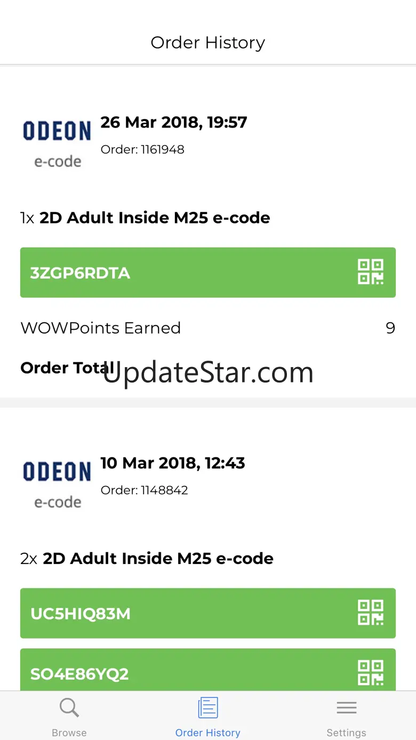Select the Order History tab label

(x=208, y=733)
